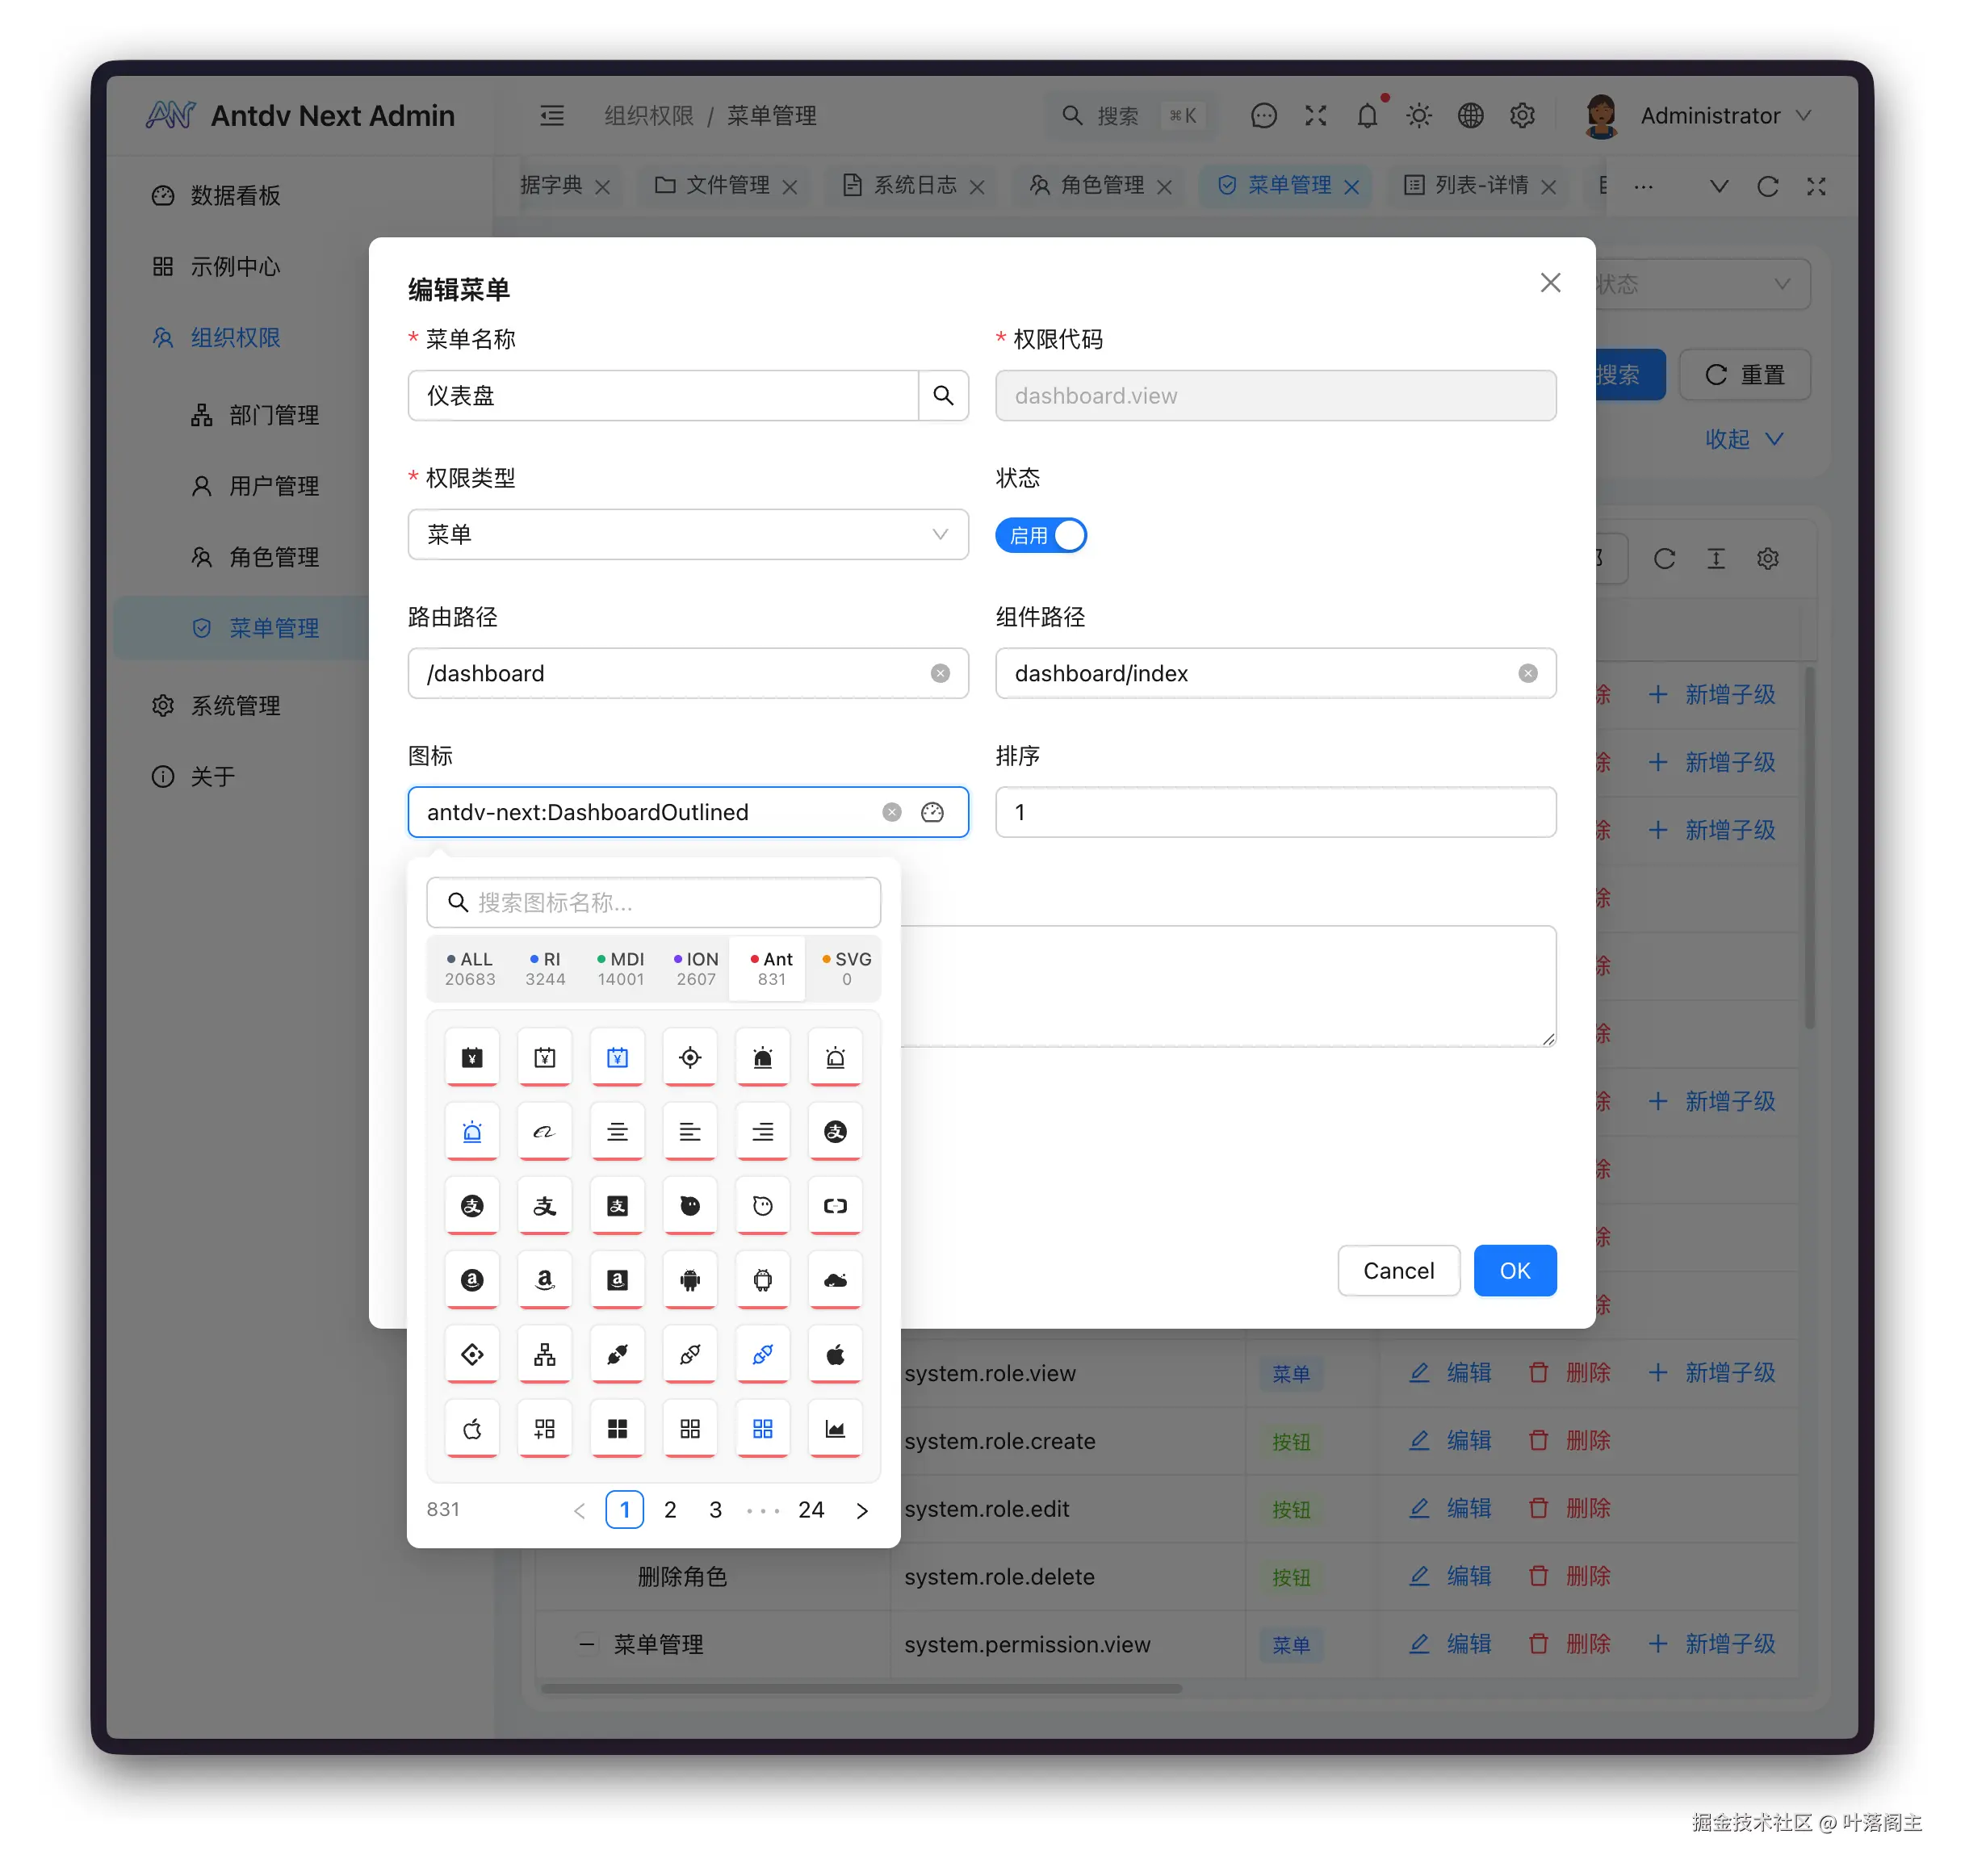
Task: Select the Amazon square icon
Action: coord(617,1280)
